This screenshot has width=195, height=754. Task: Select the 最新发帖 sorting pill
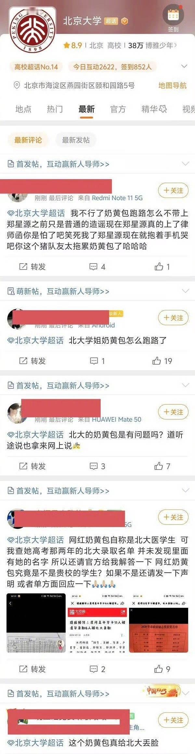point(76,140)
